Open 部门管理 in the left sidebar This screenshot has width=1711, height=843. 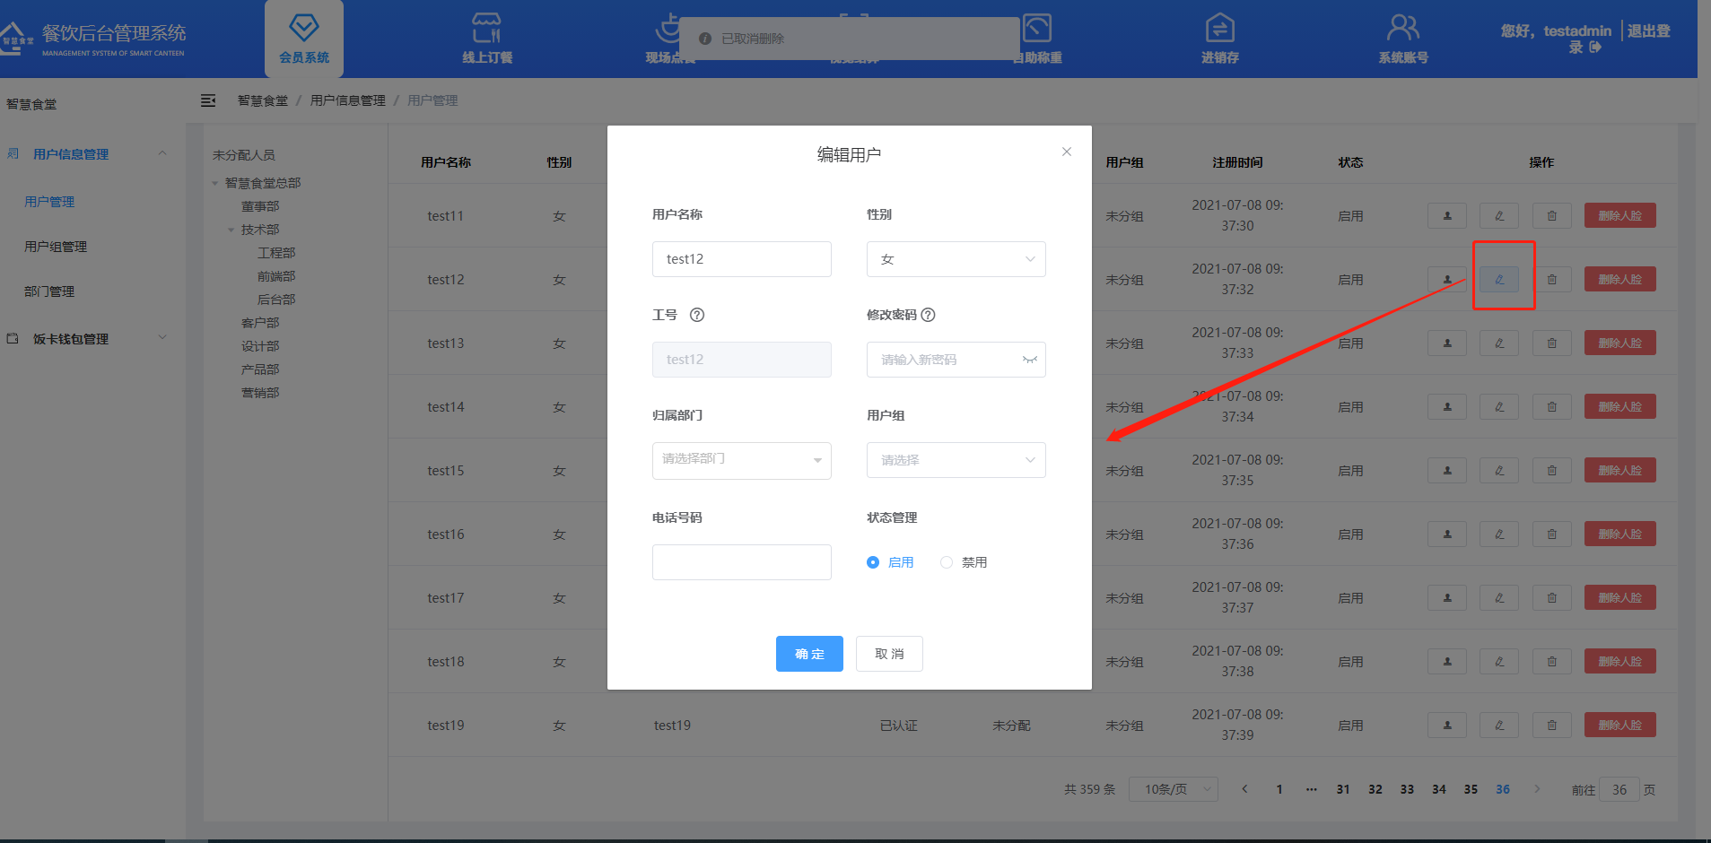tap(49, 291)
